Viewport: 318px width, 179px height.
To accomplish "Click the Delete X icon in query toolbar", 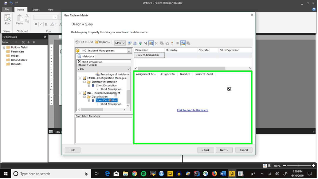I will pyautogui.click(x=156, y=43).
